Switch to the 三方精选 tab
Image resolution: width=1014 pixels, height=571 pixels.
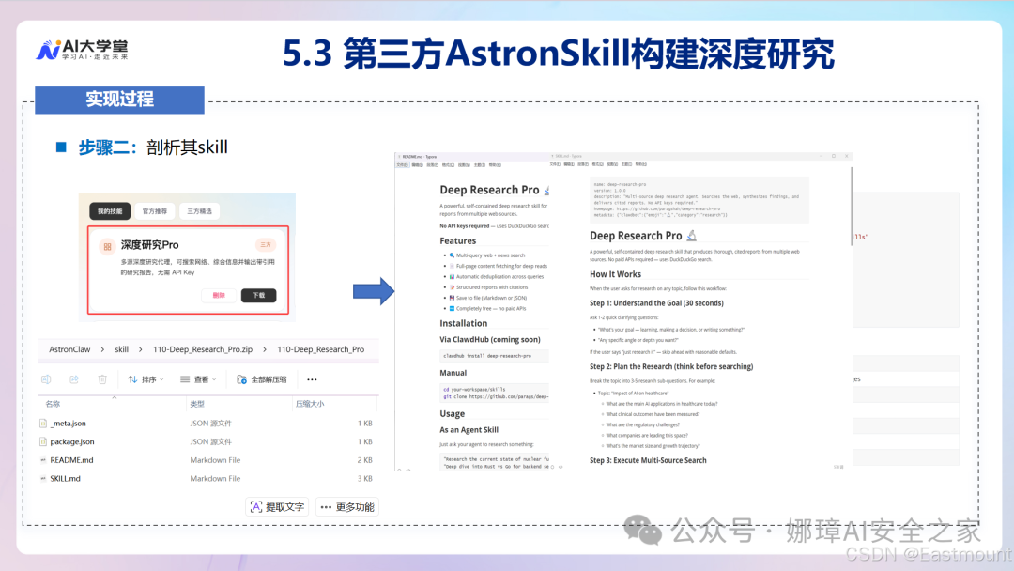click(x=199, y=211)
